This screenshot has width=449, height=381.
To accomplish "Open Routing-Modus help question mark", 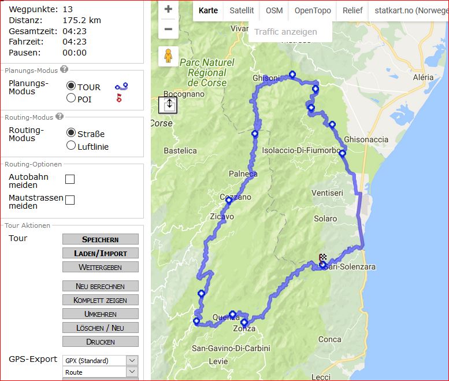I will (60, 116).
